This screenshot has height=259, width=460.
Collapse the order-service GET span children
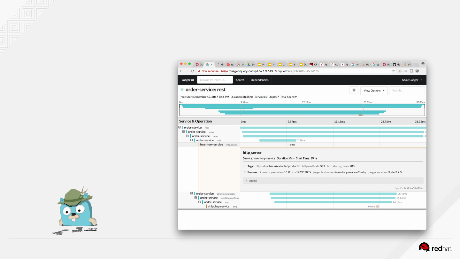point(192,140)
